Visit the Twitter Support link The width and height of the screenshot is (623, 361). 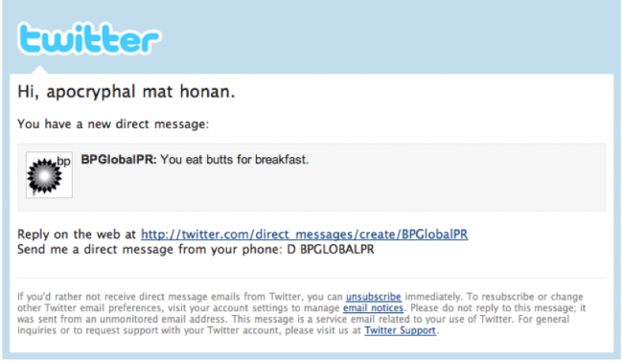coord(400,330)
